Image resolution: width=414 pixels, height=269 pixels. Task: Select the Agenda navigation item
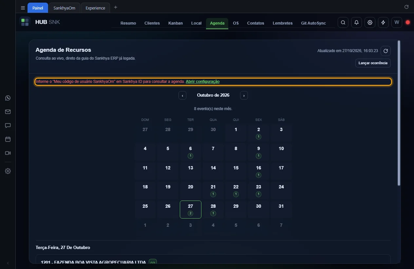[x=217, y=23]
